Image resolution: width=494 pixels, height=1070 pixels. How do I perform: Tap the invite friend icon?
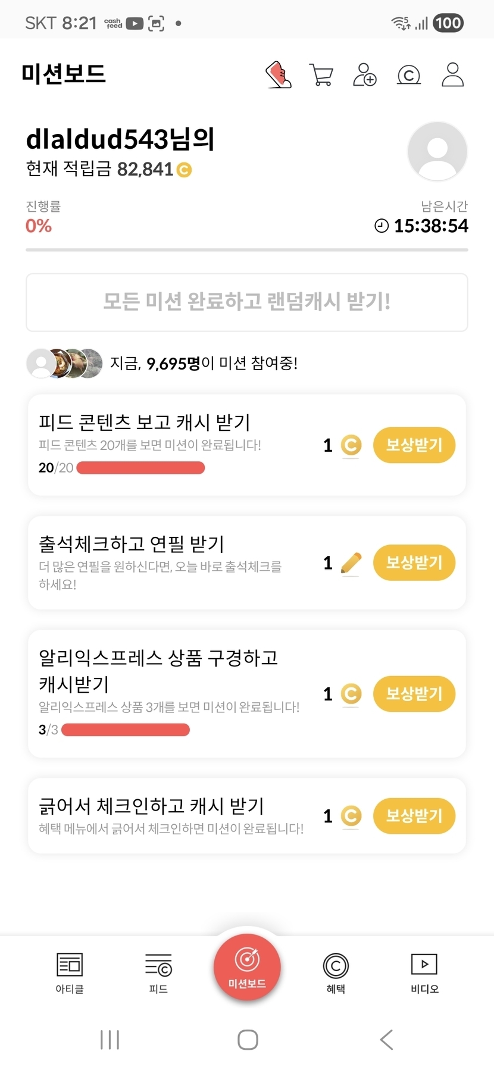coord(364,75)
